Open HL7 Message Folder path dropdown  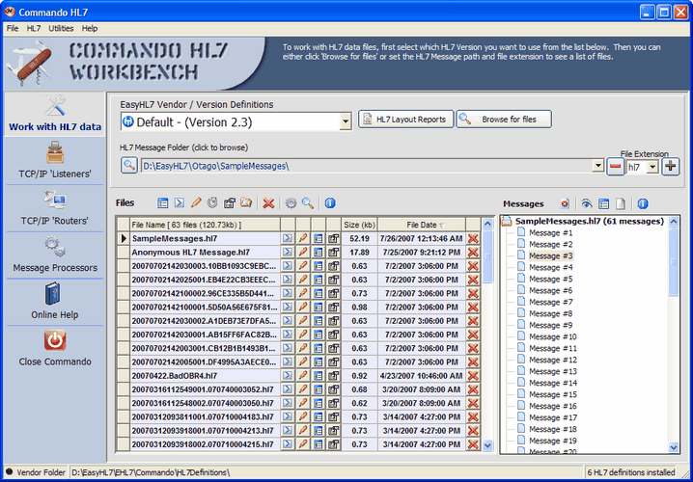click(x=598, y=166)
